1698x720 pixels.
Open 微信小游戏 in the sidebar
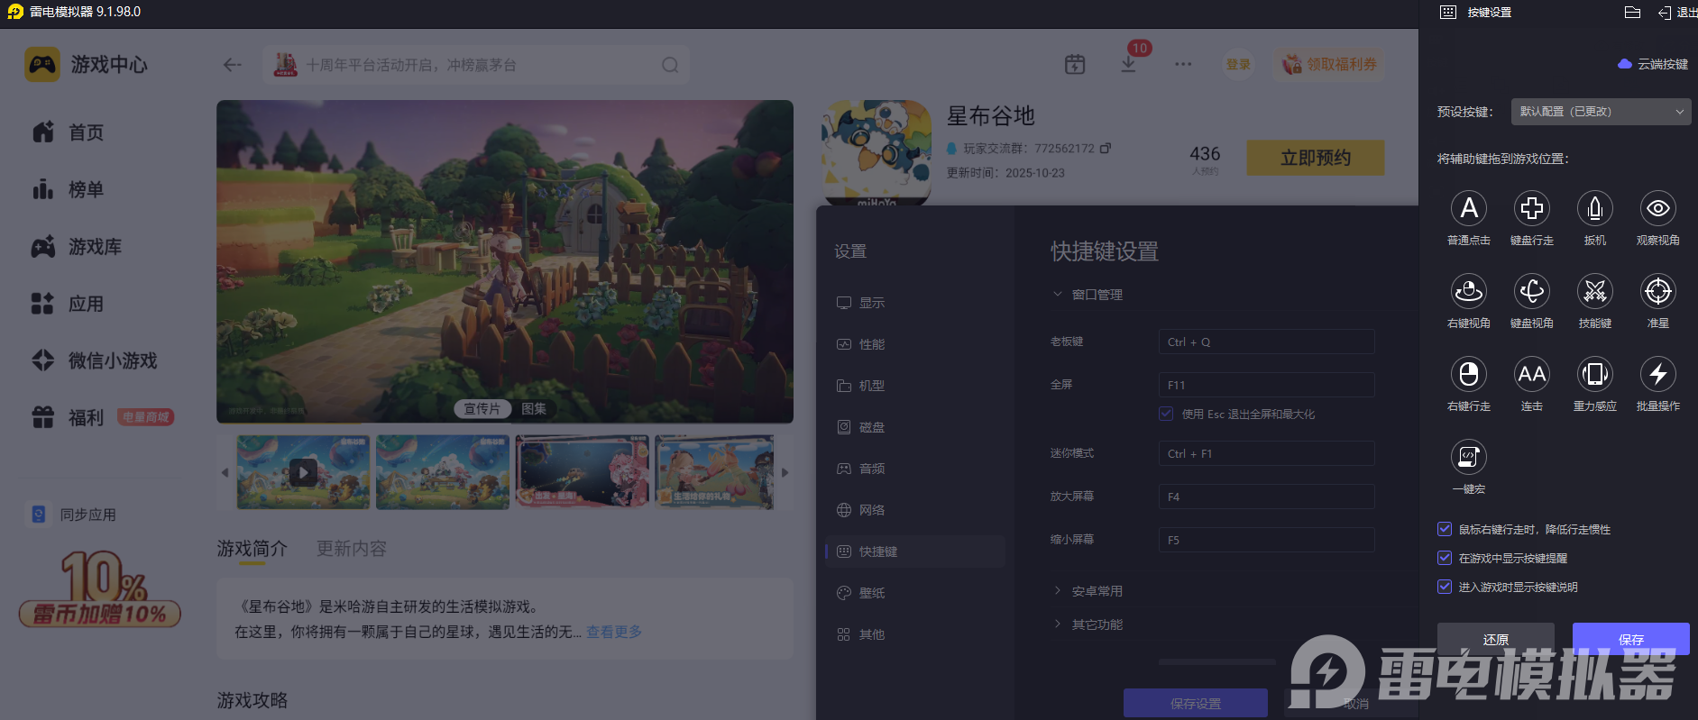click(x=94, y=360)
